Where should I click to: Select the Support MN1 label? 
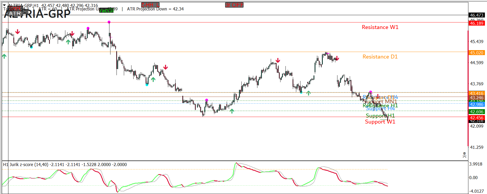pyautogui.click(x=380, y=102)
